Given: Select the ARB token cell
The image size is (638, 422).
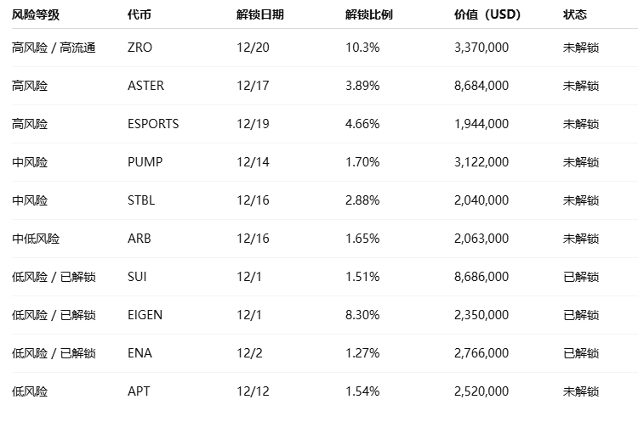Looking at the screenshot, I should click(139, 239).
